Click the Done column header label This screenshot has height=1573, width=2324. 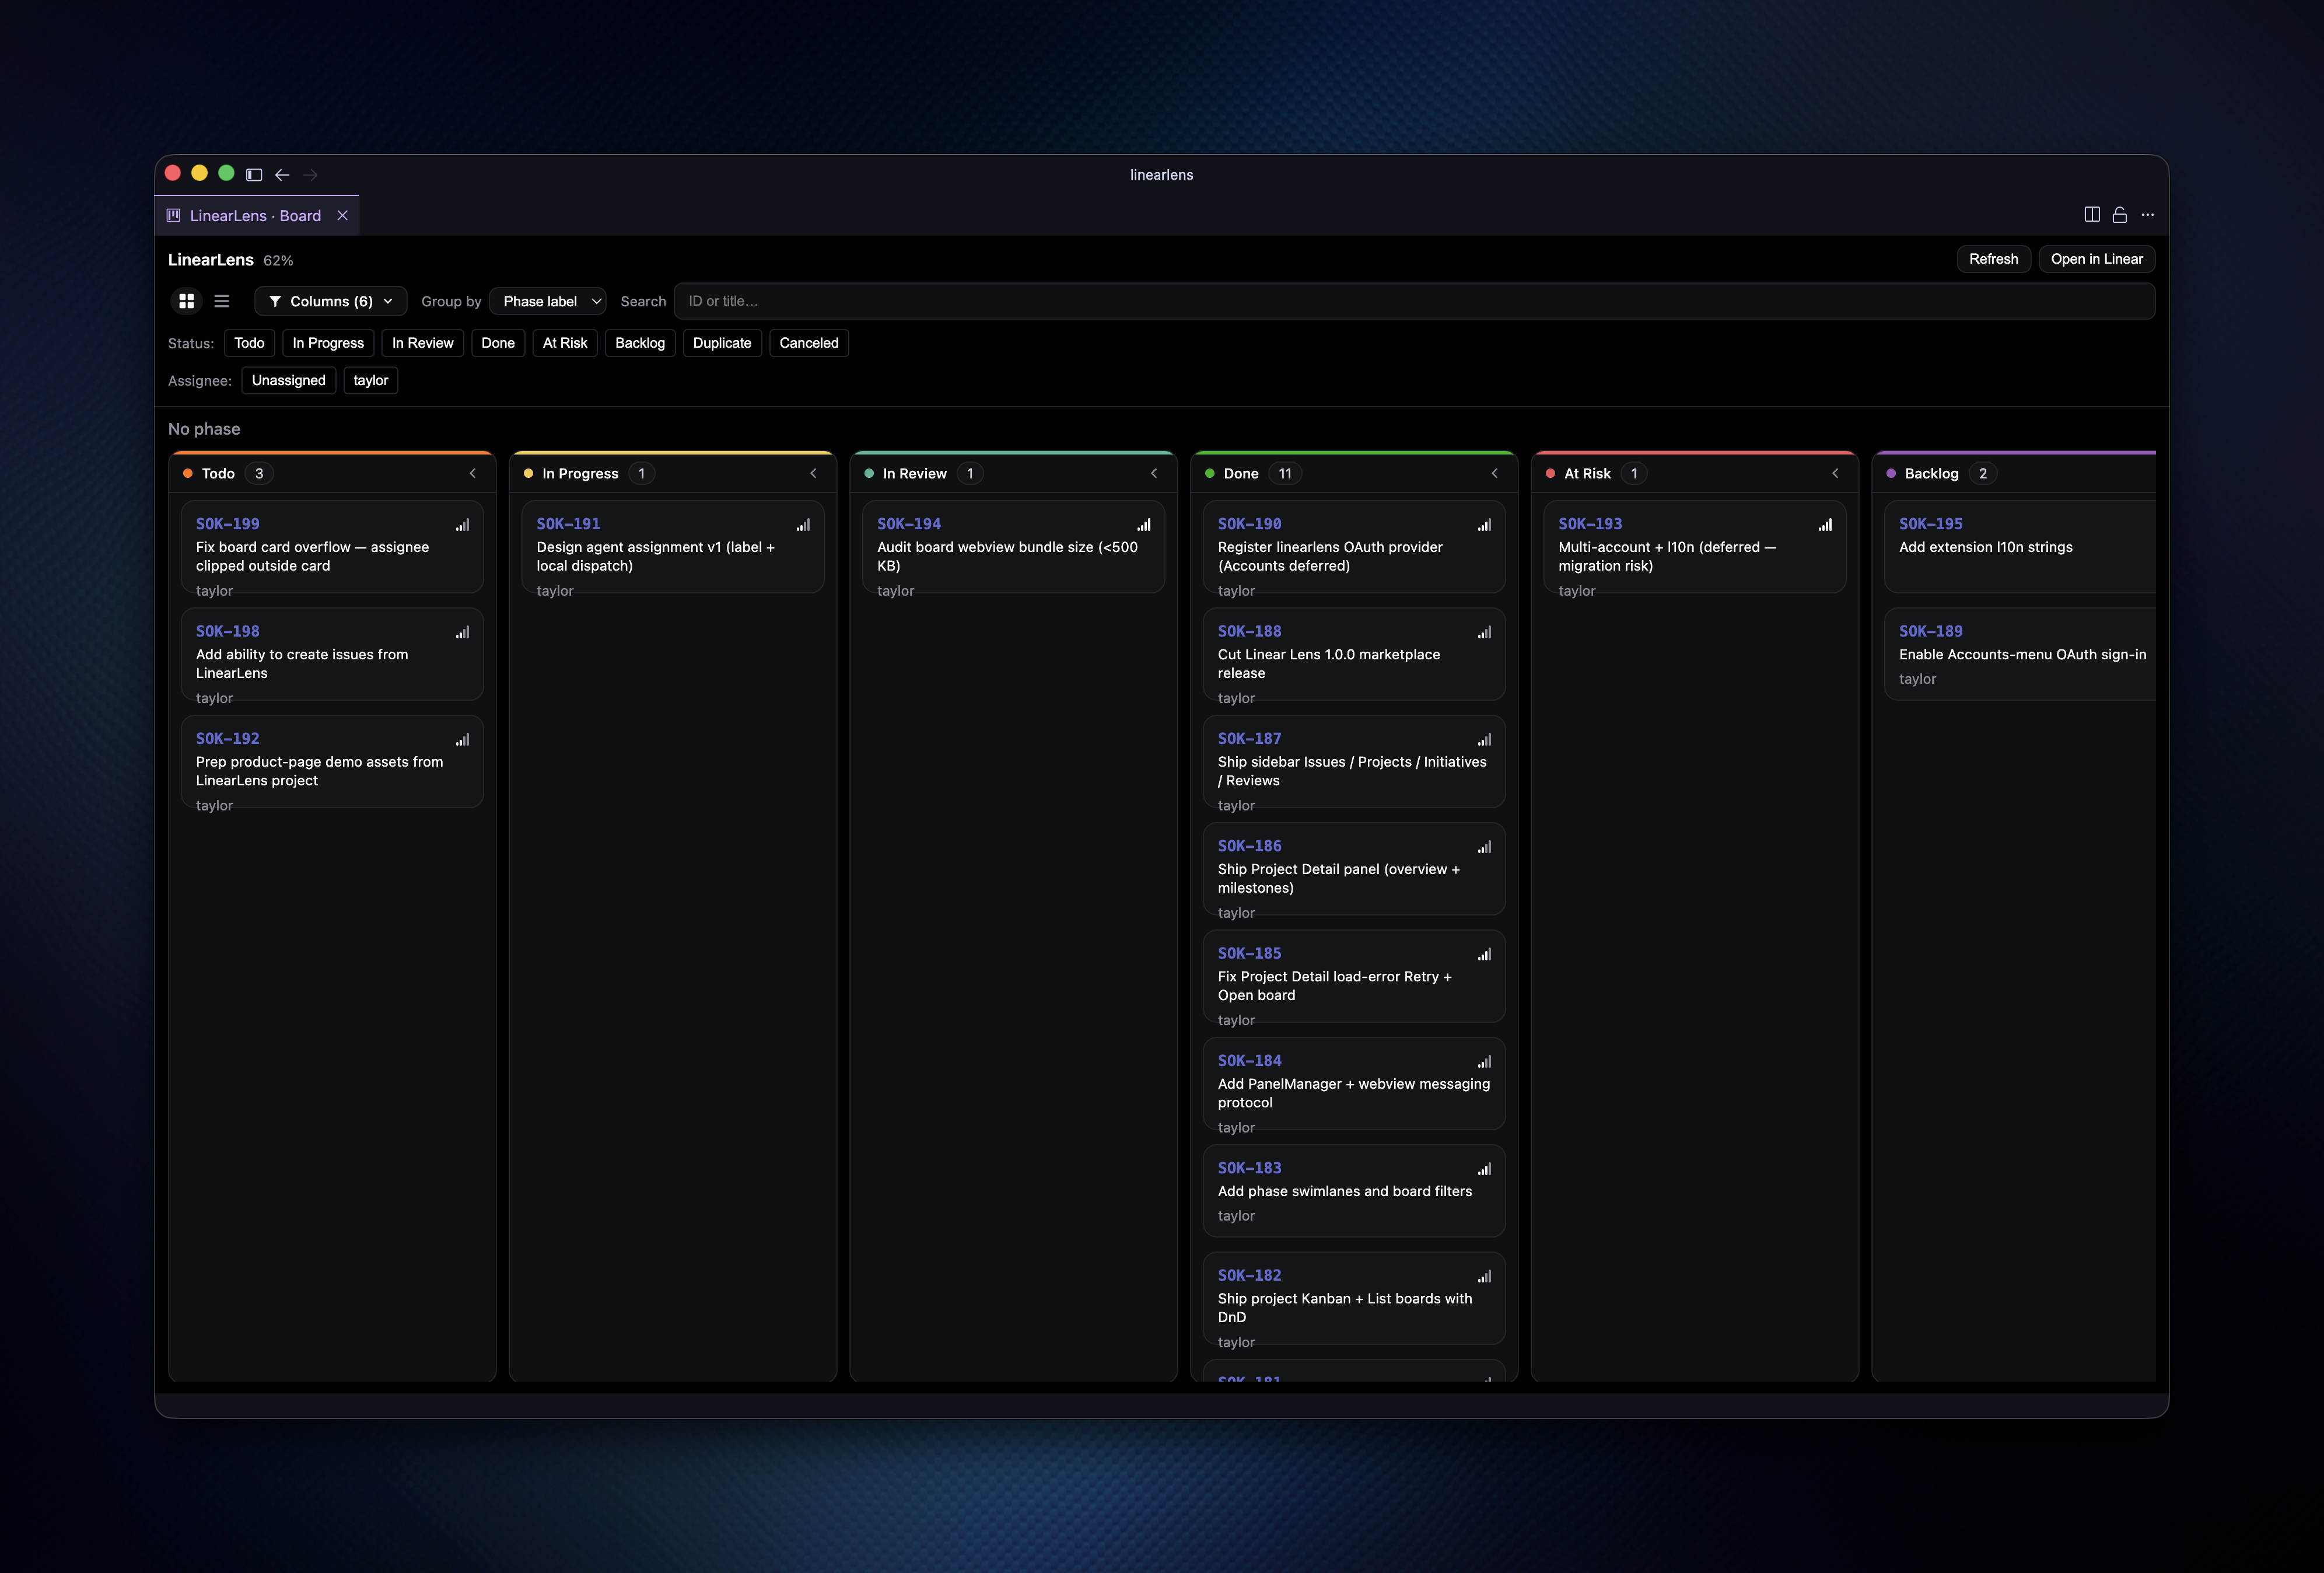click(x=1241, y=474)
